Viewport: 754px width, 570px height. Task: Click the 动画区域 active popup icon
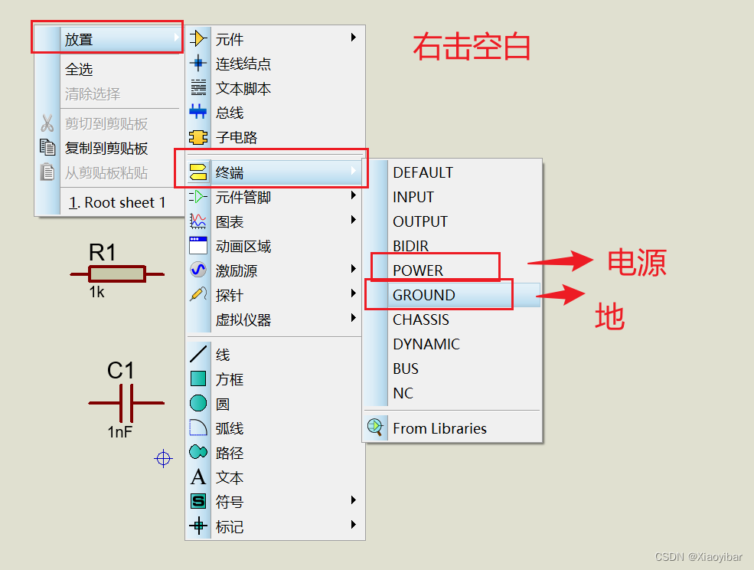click(198, 245)
